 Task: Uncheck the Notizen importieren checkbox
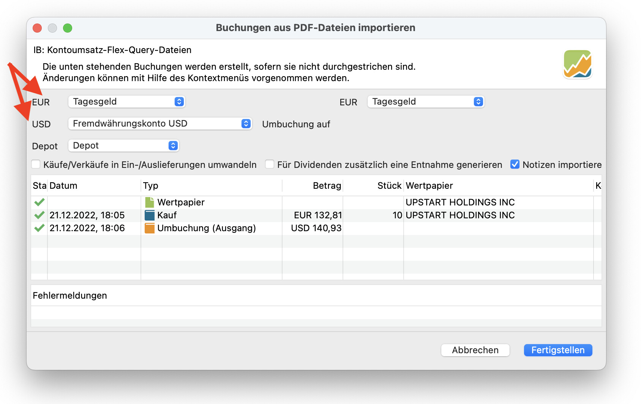point(515,164)
